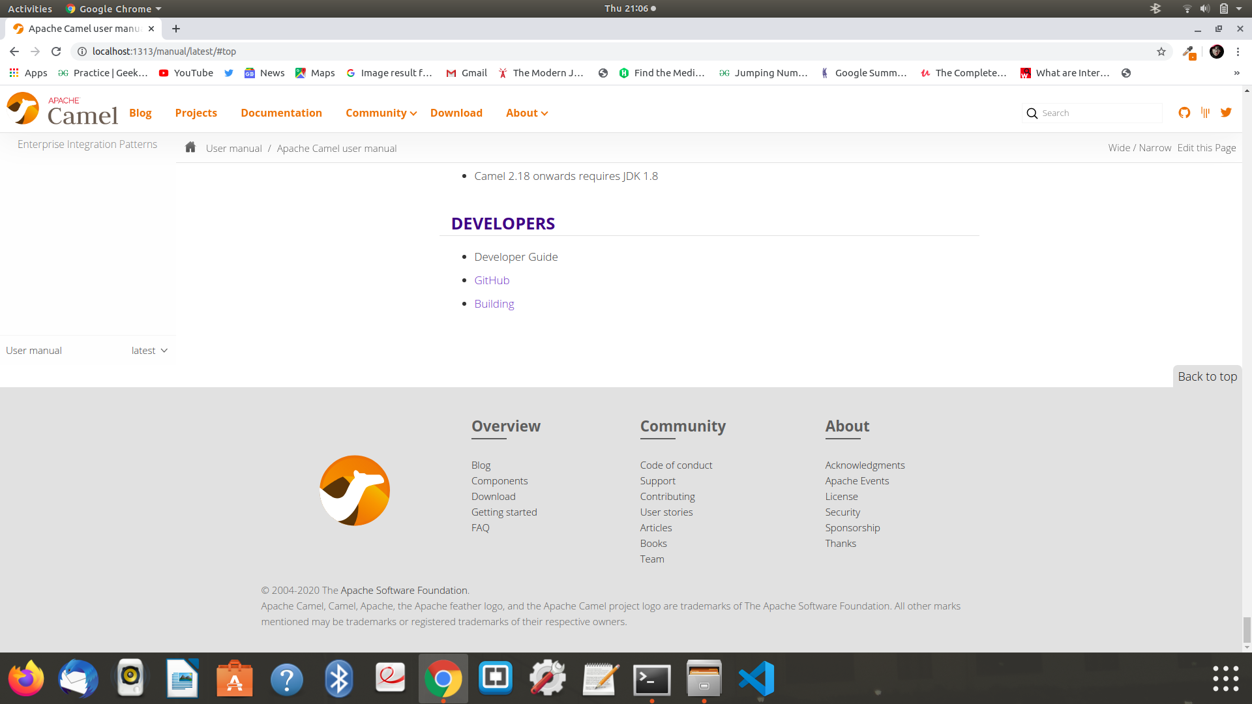Screen dimensions: 1252x704
Task: Click the page's vertical scrollbar thumb
Action: point(1247,630)
